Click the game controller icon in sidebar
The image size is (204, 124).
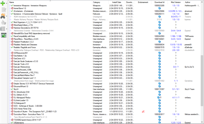coord(3,16)
